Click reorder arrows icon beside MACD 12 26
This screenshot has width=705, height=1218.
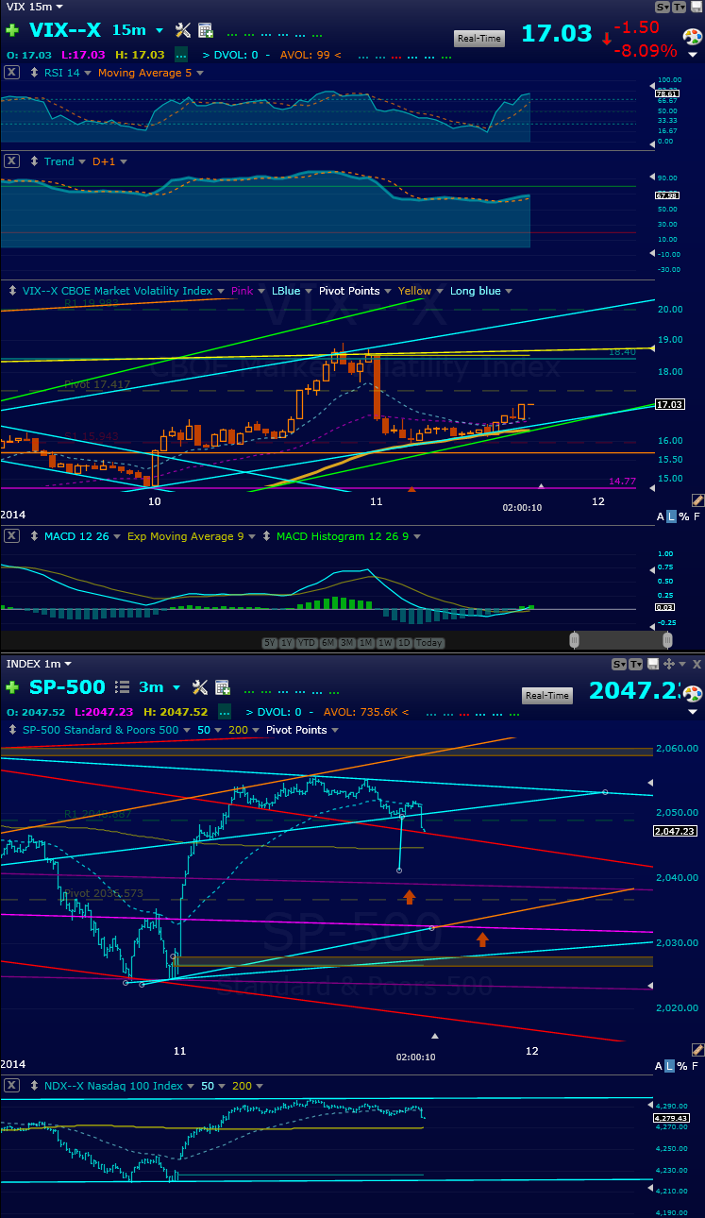point(34,536)
